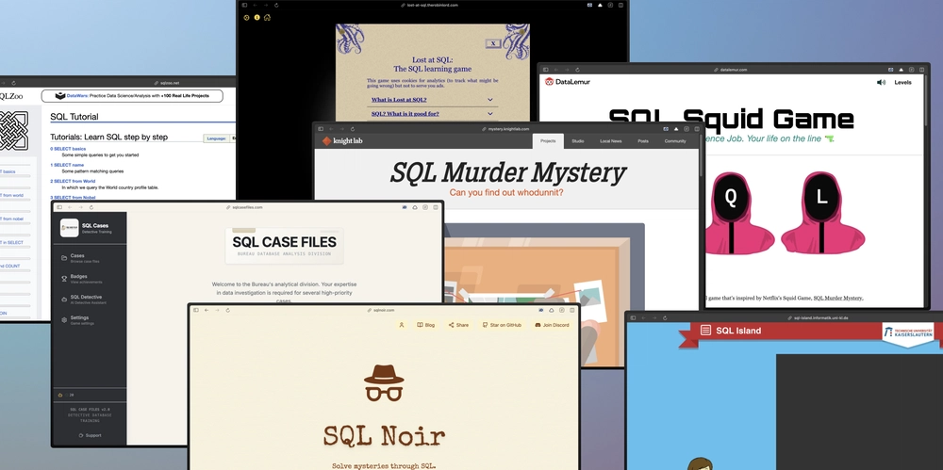
Task: Click the SQL Island hamburger menu icon
Action: coord(704,331)
